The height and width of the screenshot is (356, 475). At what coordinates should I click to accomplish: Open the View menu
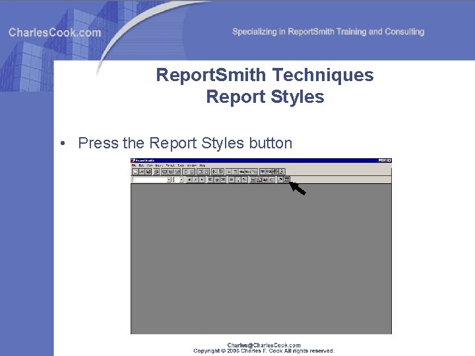150,165
